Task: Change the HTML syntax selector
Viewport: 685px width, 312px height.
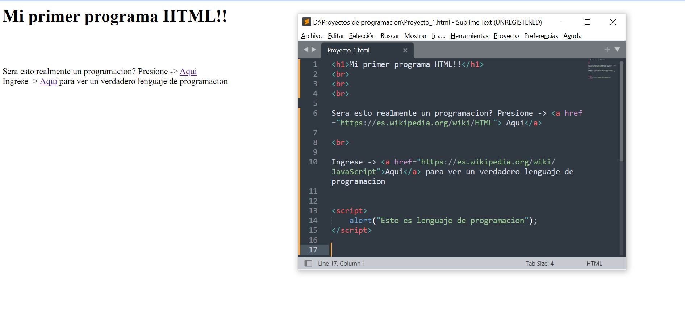Action: tap(594, 264)
